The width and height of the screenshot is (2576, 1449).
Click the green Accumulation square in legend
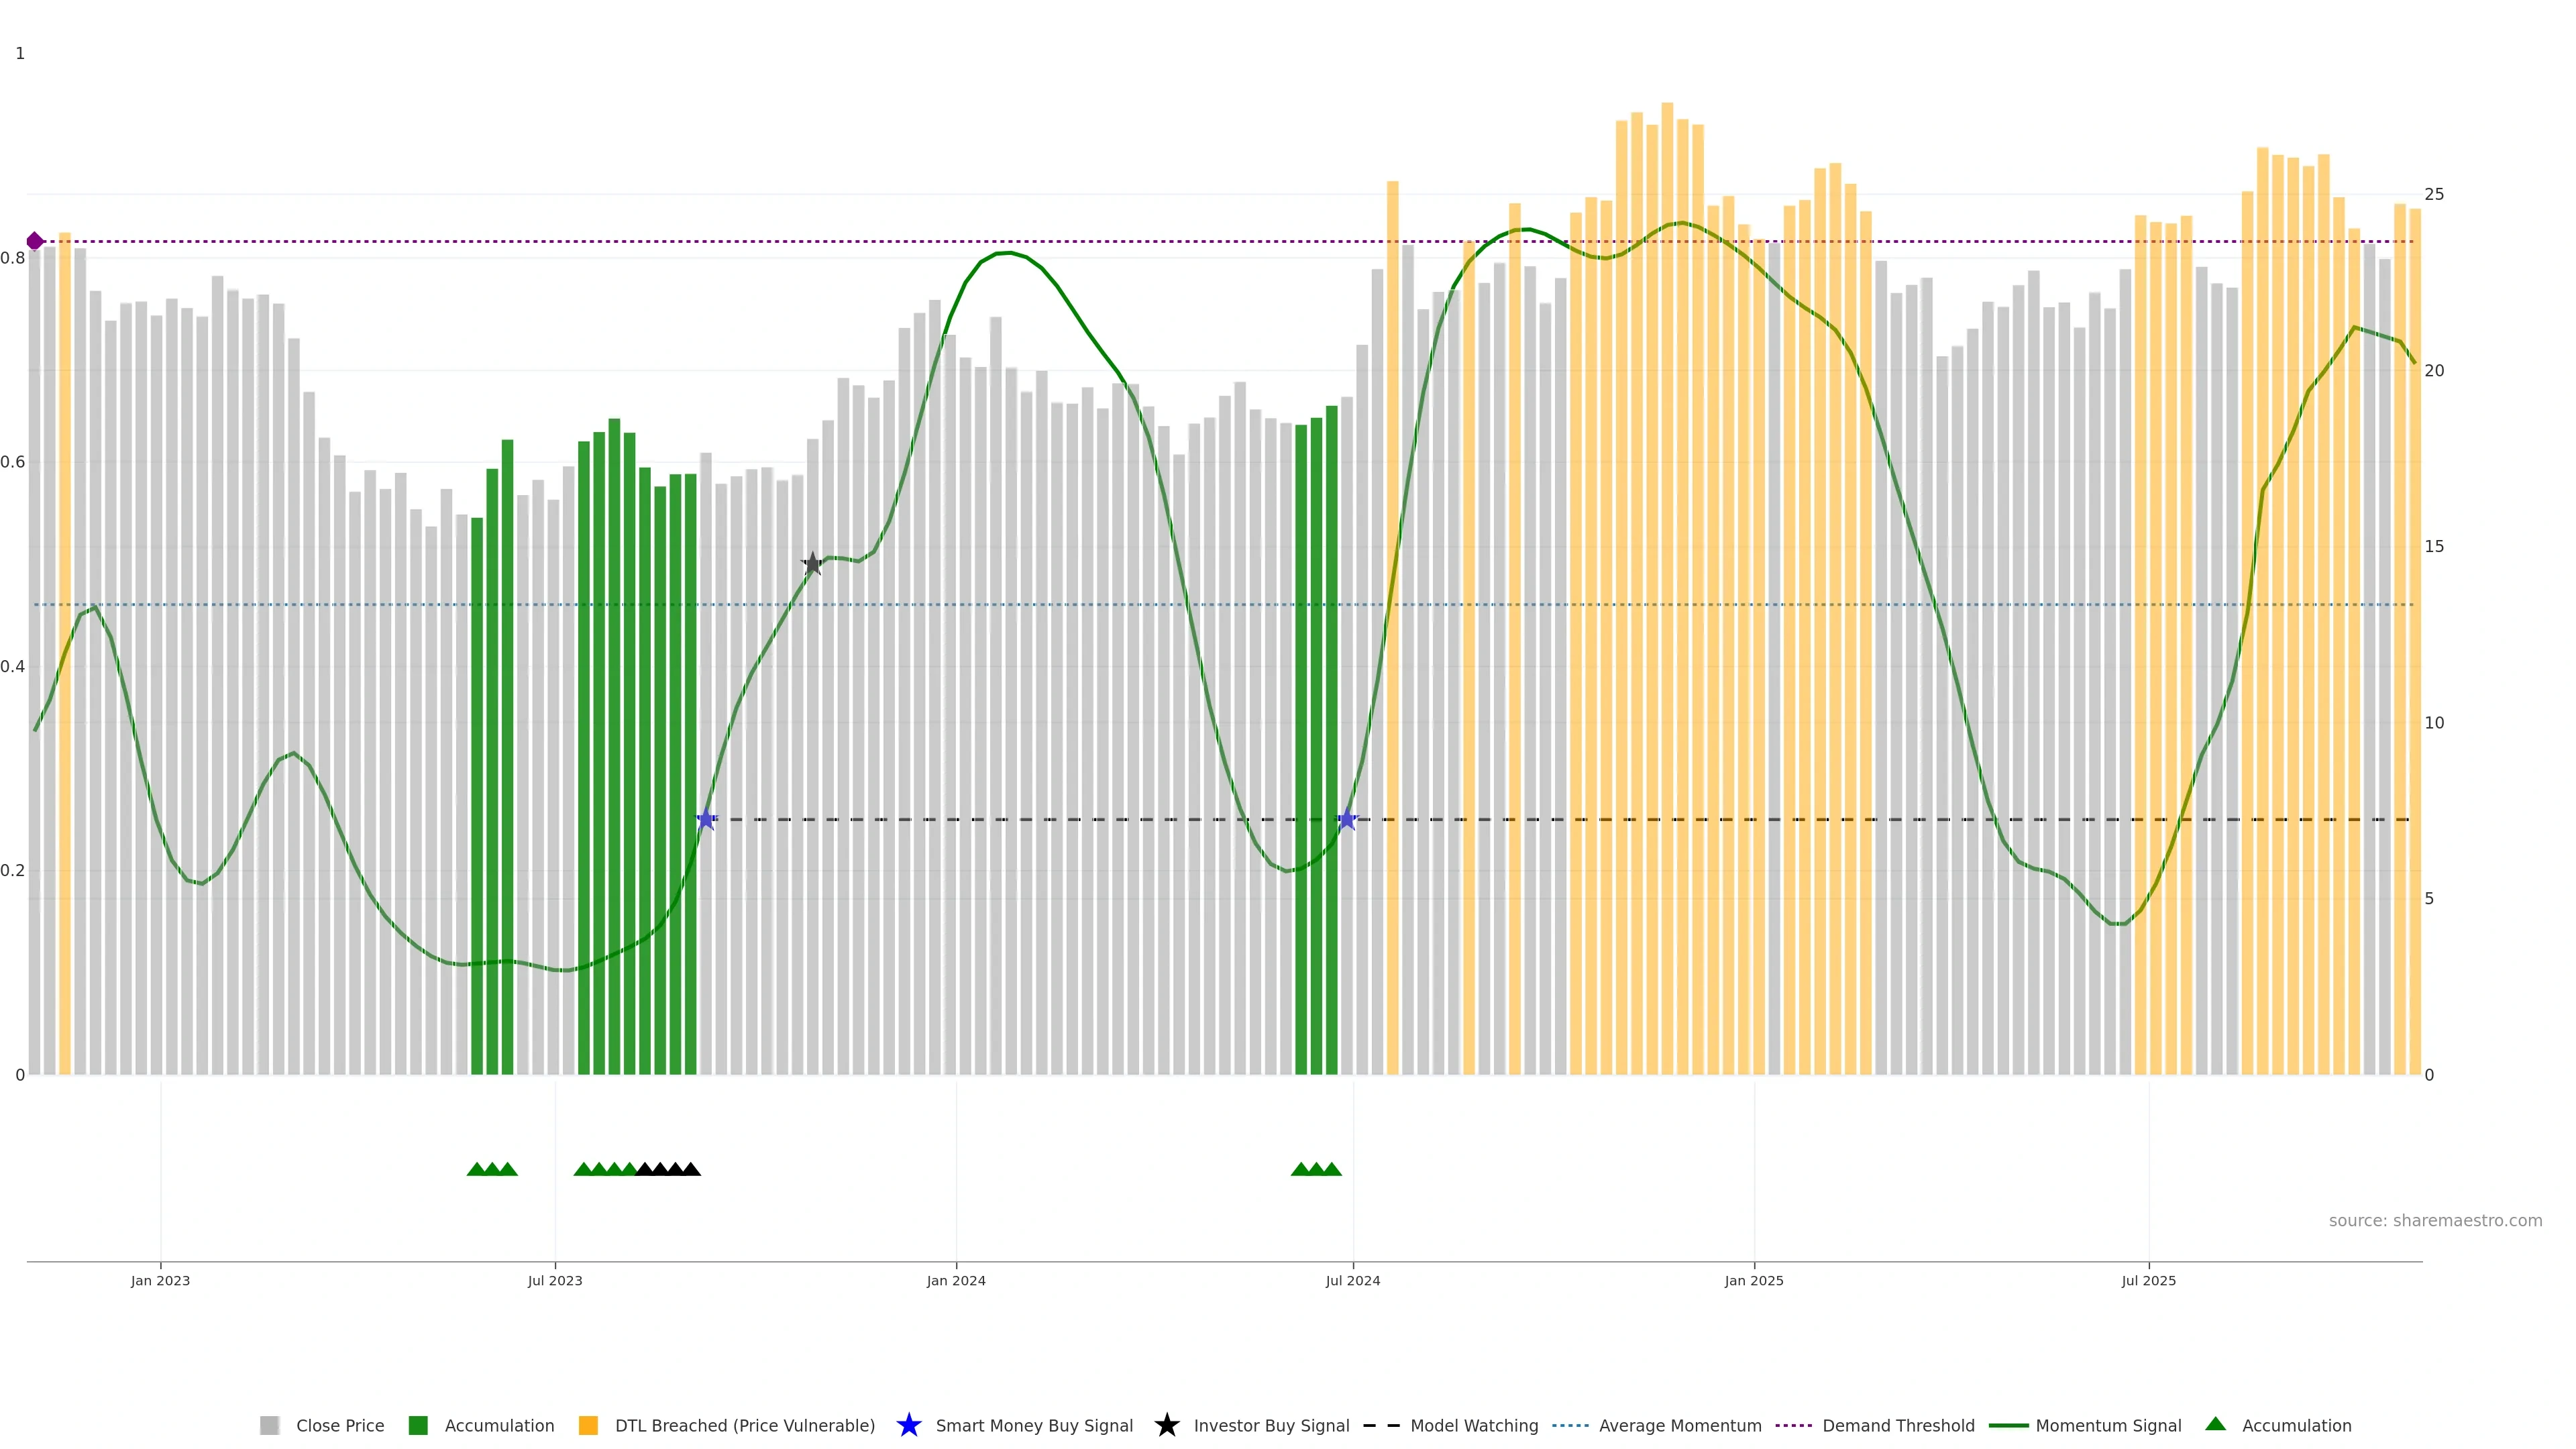418,1426
